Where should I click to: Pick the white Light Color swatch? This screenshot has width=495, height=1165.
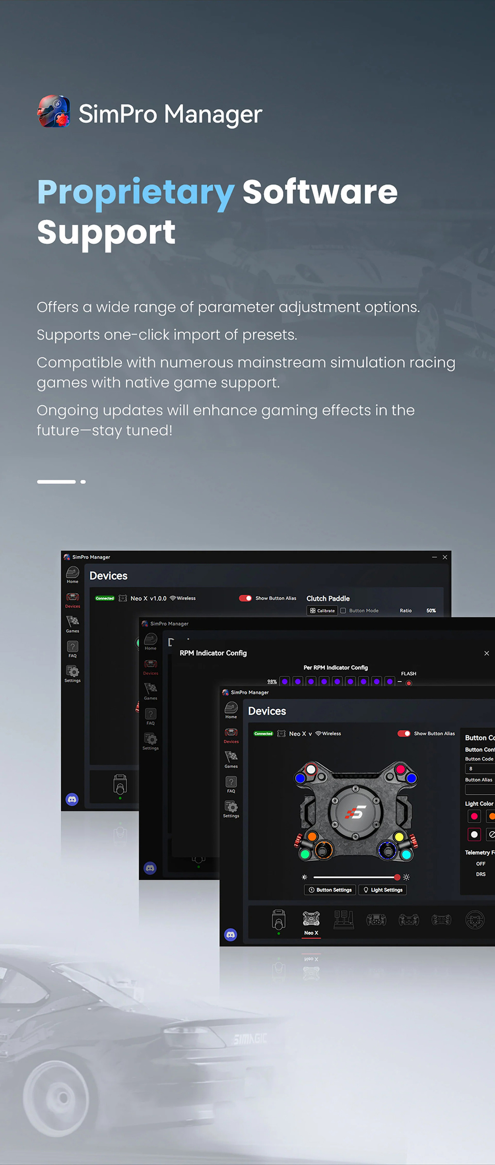tap(474, 834)
